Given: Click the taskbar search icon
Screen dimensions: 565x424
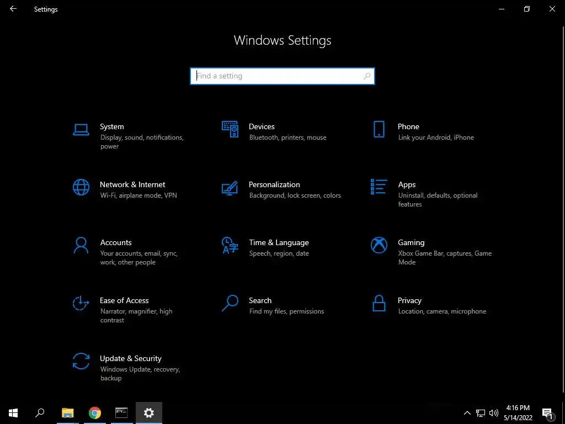Looking at the screenshot, I should [x=40, y=413].
